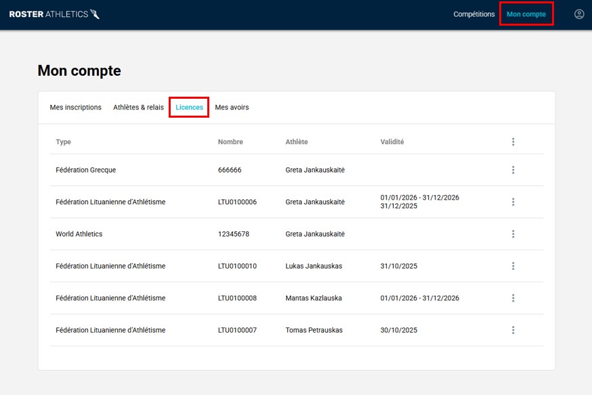Click athlete name Lukas Jankauskas
Screen dimensions: 592x395
coord(314,266)
